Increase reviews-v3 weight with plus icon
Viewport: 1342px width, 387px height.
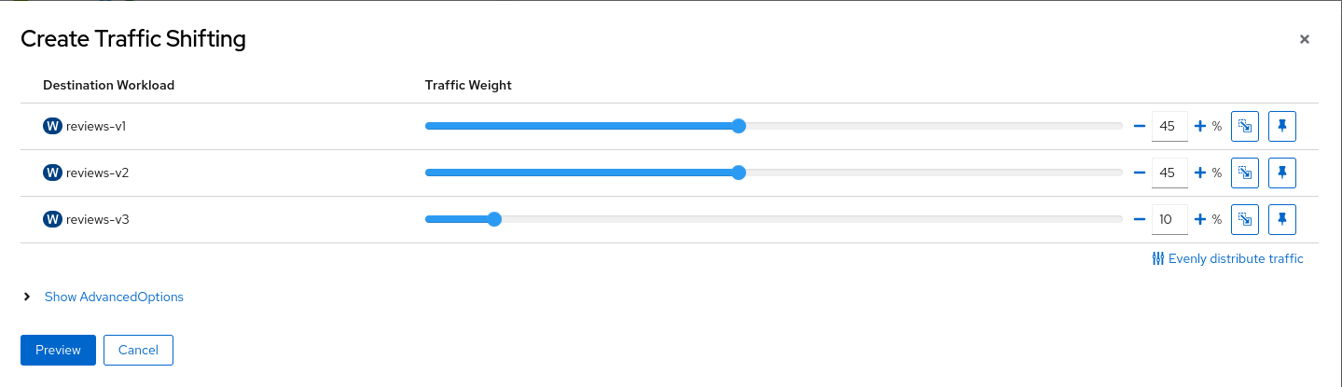1200,219
